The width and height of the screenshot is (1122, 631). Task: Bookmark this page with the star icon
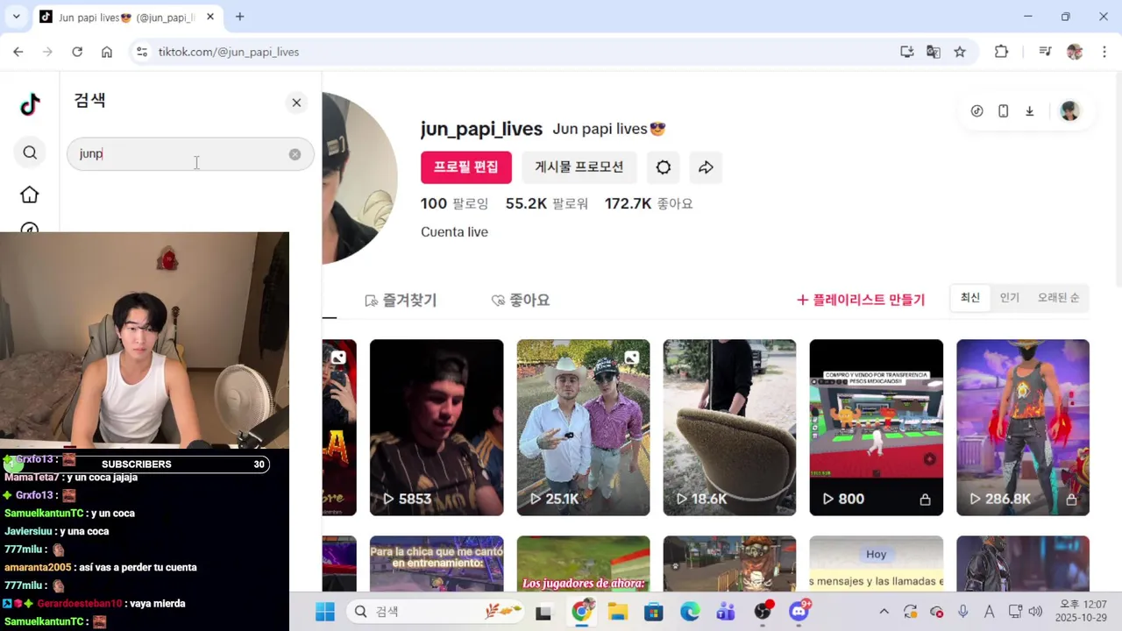[960, 52]
